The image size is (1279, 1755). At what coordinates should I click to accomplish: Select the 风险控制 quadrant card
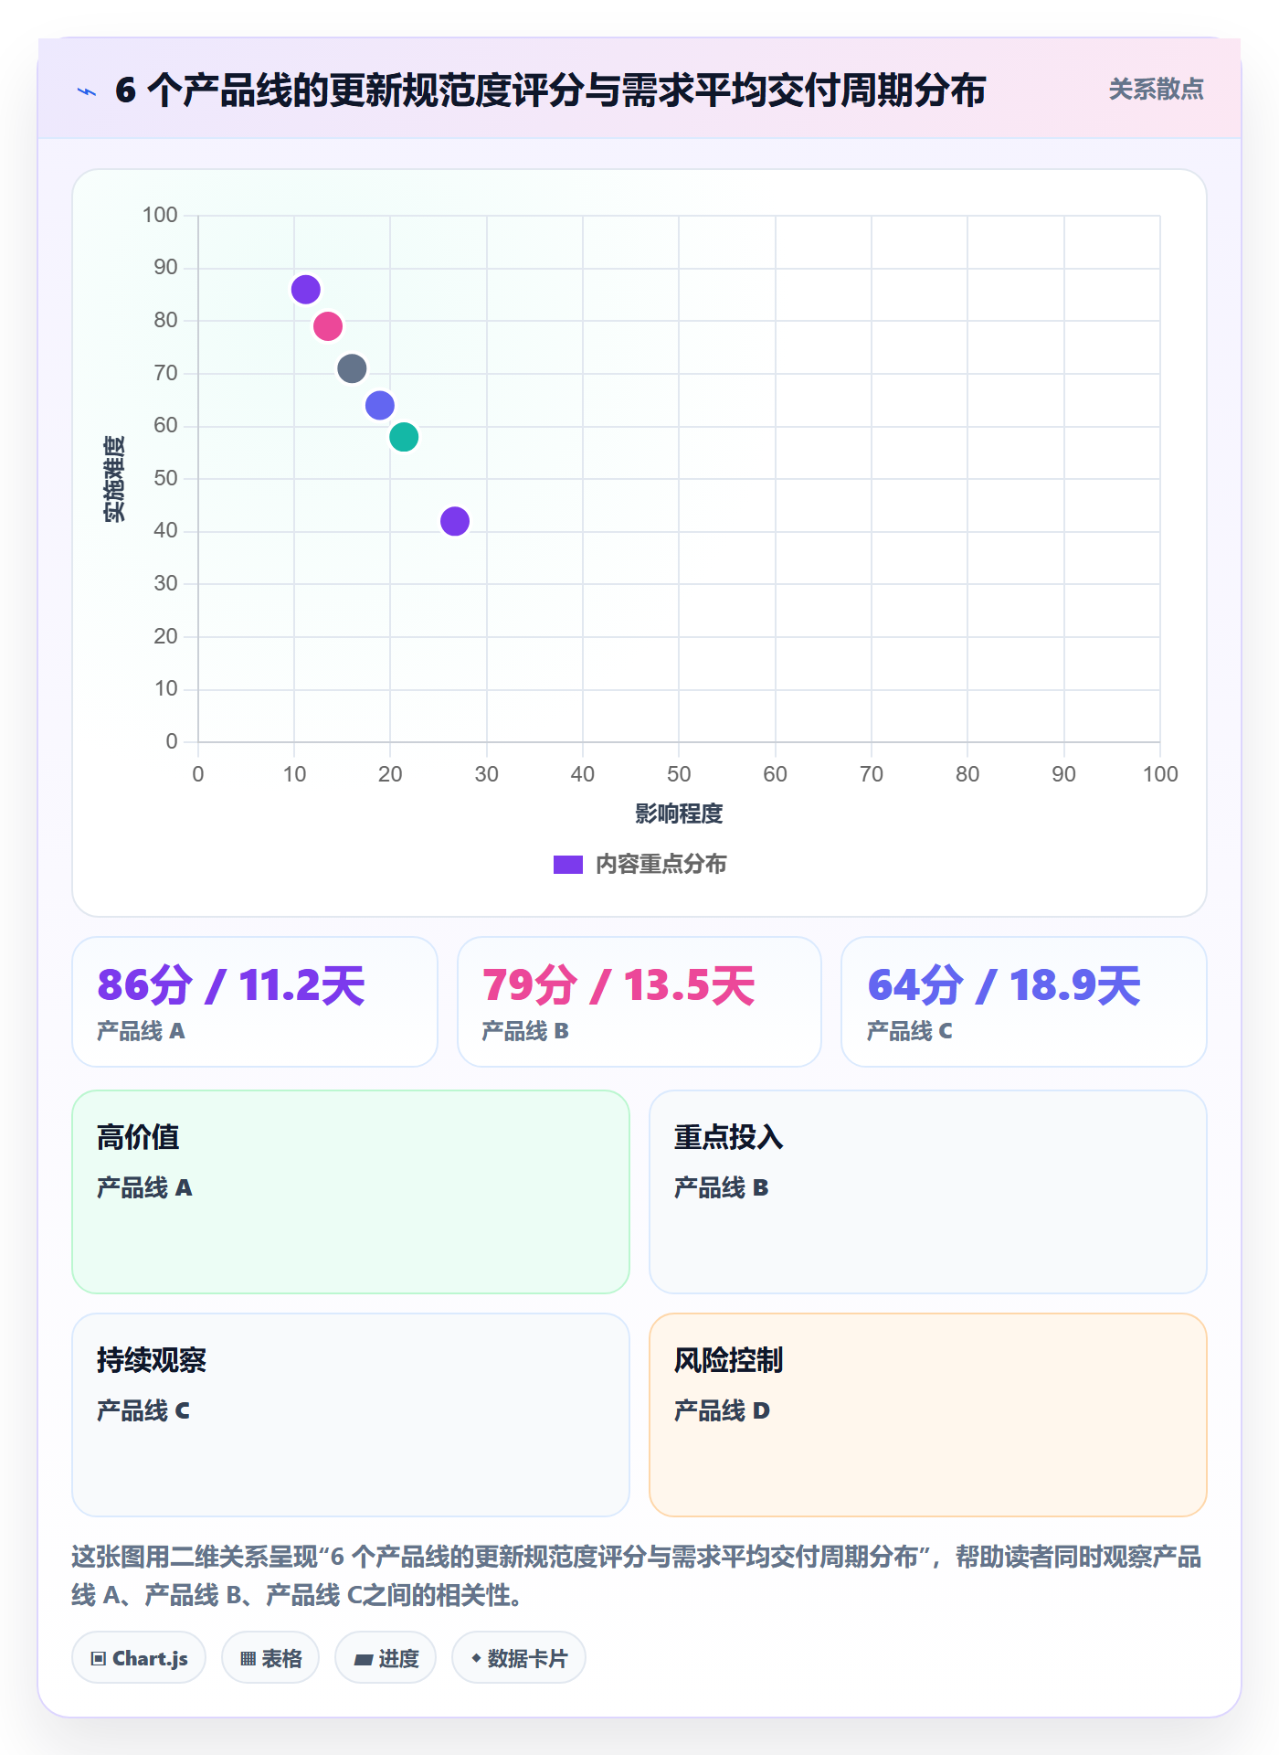pos(928,1415)
